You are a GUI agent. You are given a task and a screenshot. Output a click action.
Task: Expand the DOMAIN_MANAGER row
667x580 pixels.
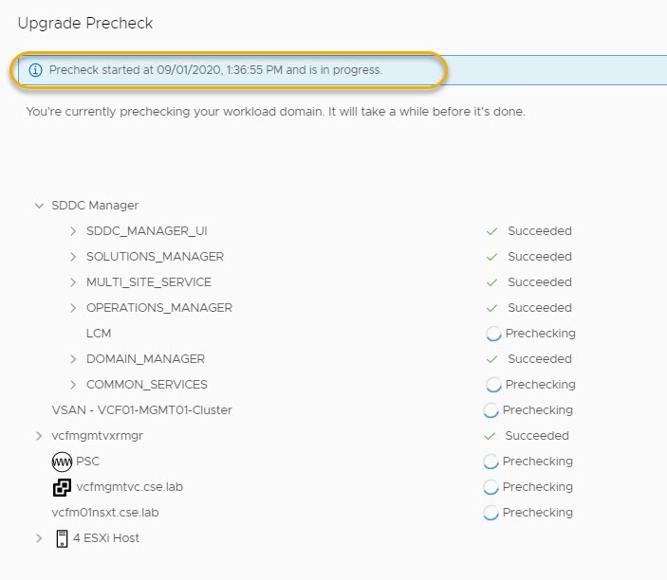[x=74, y=359]
